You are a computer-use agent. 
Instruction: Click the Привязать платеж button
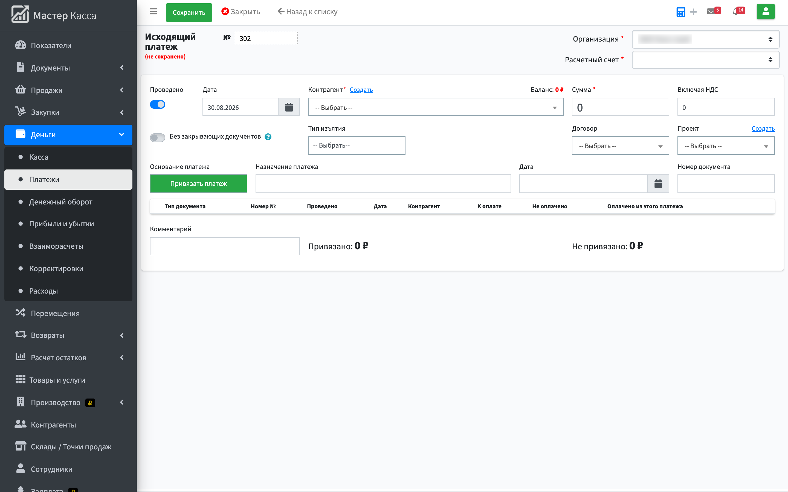[x=199, y=184]
